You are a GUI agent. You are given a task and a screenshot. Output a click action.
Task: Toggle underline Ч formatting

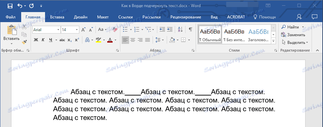coord(50,40)
